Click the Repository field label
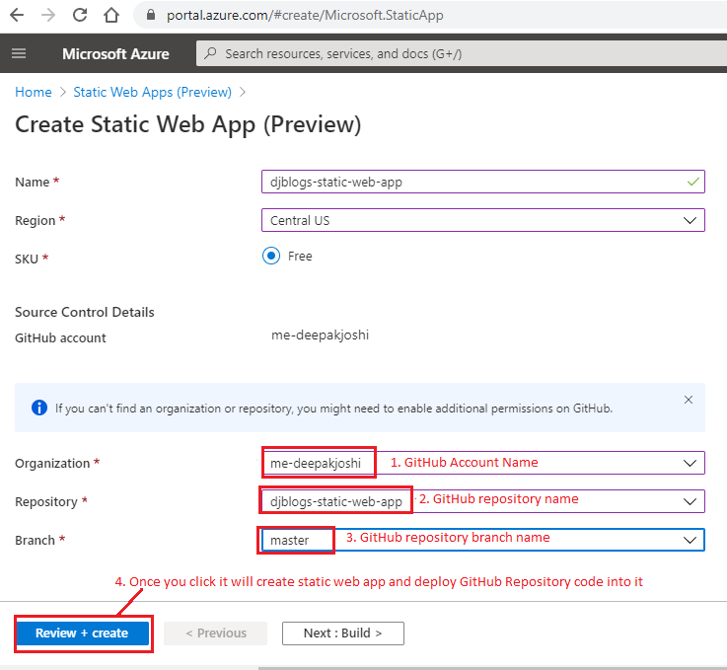This screenshot has width=727, height=670. coord(46,501)
